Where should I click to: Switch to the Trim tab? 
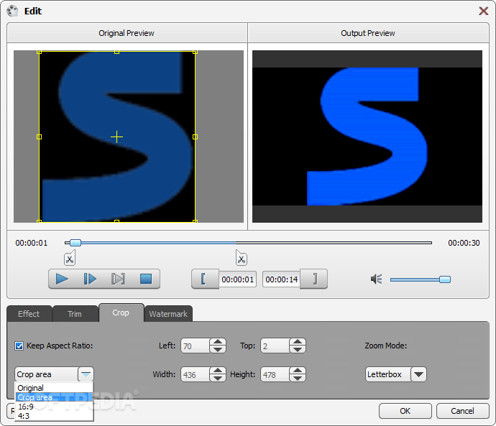(x=75, y=314)
